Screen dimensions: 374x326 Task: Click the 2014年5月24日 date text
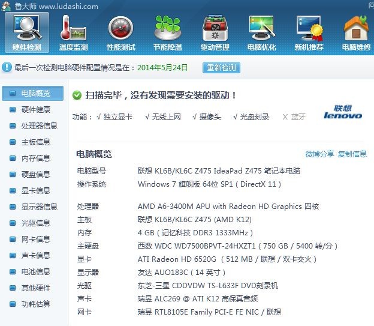point(162,68)
